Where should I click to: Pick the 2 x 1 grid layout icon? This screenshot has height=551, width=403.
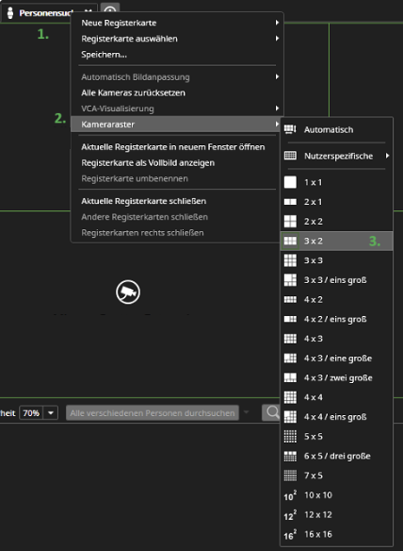(290, 202)
